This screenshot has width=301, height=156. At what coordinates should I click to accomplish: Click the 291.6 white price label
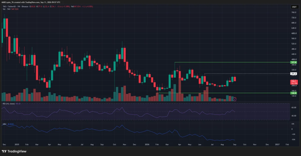(294, 74)
